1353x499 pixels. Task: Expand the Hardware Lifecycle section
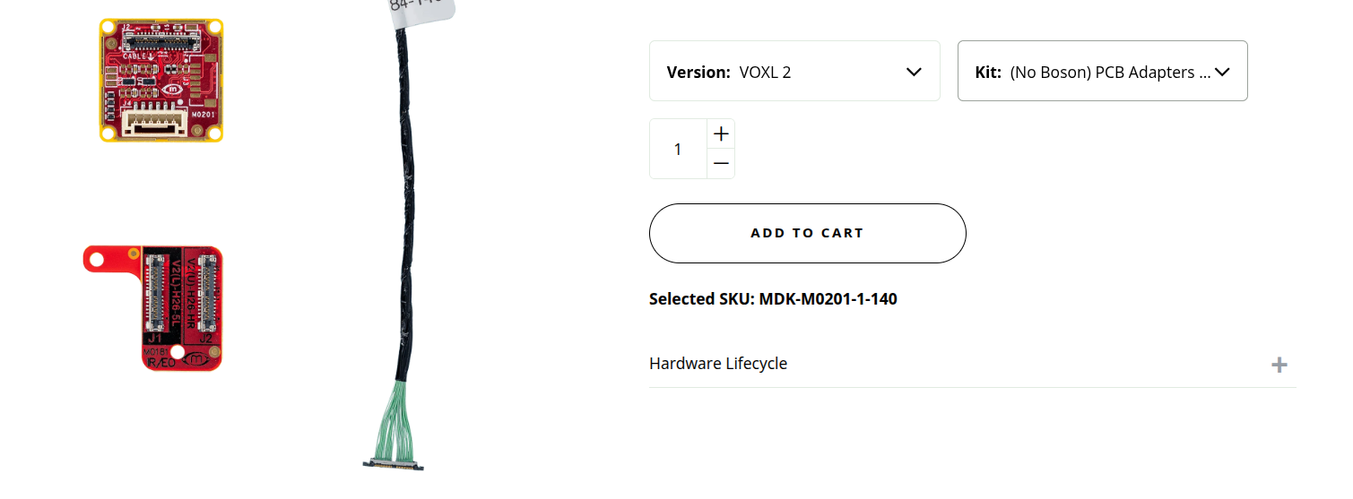click(718, 364)
